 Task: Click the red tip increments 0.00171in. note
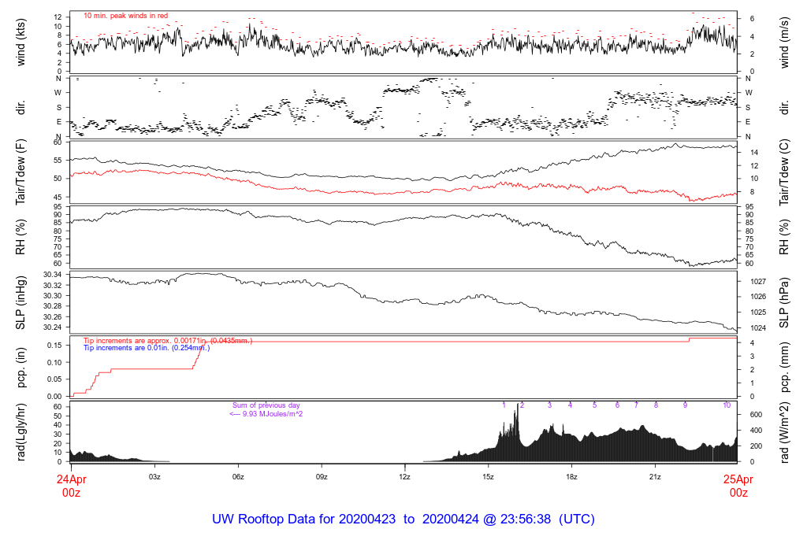click(167, 340)
